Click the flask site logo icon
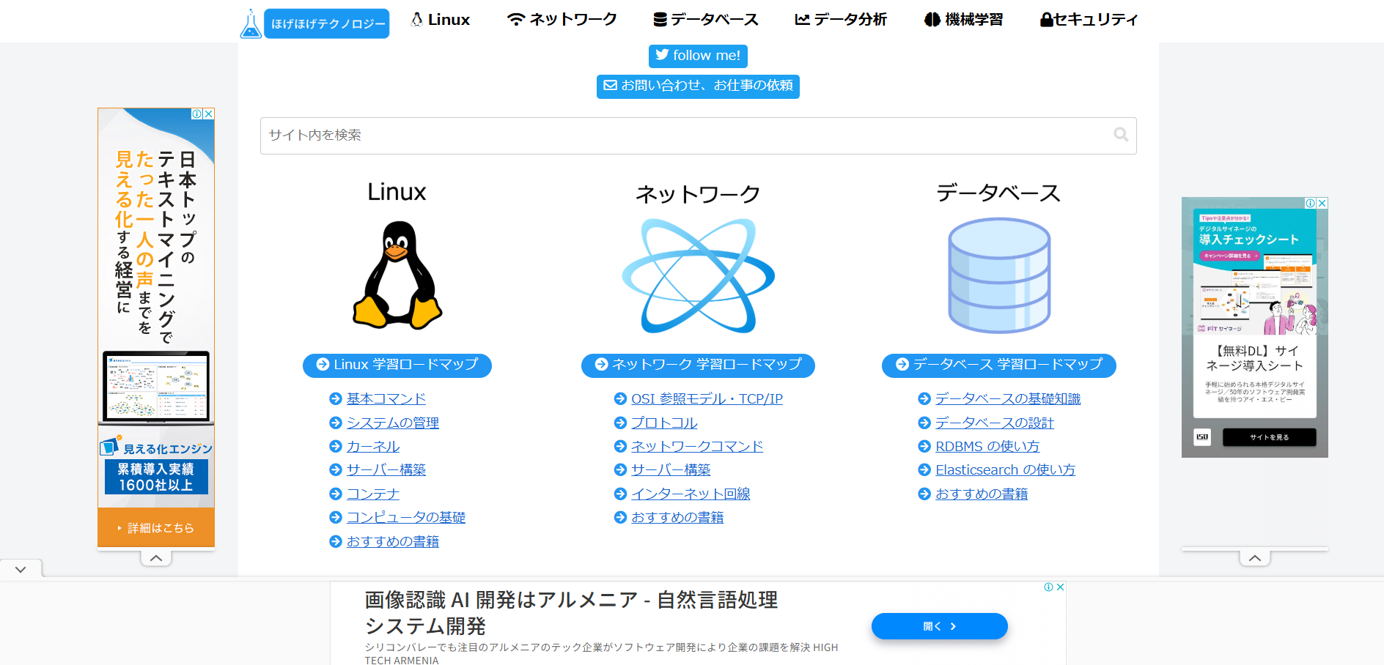Image resolution: width=1384 pixels, height=665 pixels. [251, 23]
